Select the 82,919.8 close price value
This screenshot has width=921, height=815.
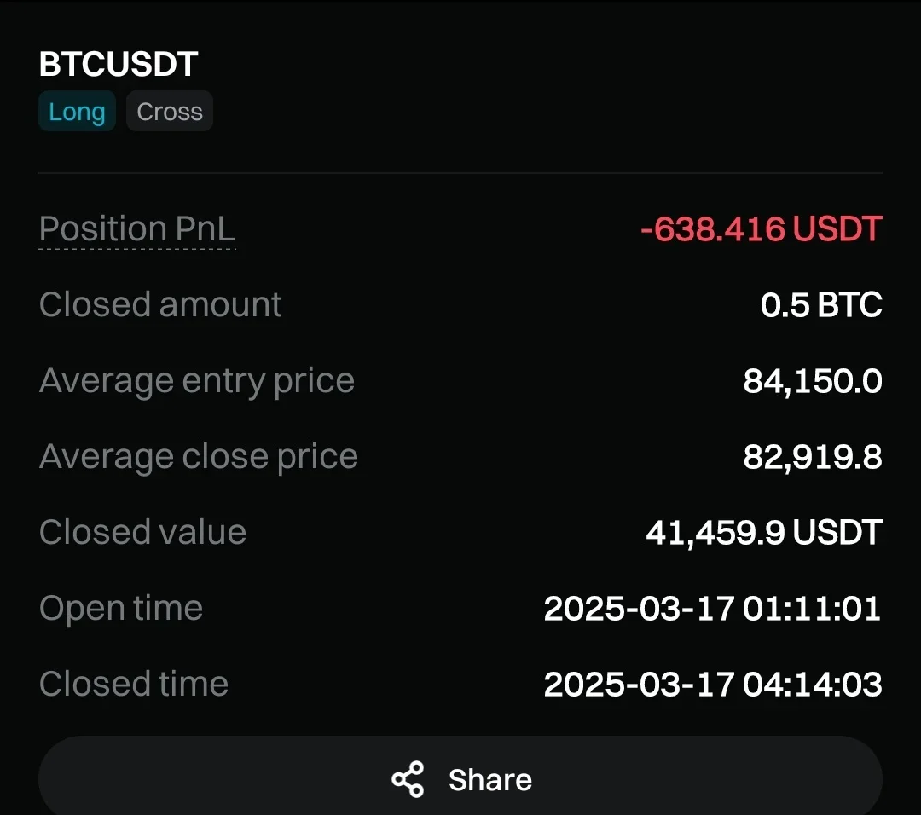812,457
